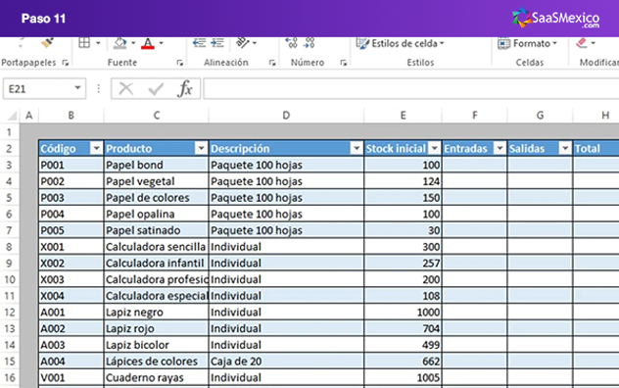Screen dimensions: 619x388
Task: Select cell containing V001
Action: 71,378
